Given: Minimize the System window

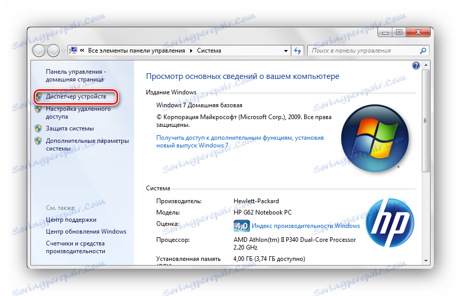Looking at the screenshot, I should point(385,32).
